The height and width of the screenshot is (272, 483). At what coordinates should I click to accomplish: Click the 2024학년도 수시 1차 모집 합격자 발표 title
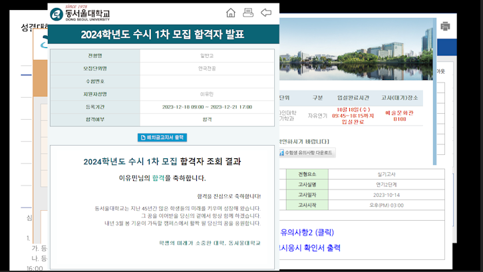[x=162, y=34]
